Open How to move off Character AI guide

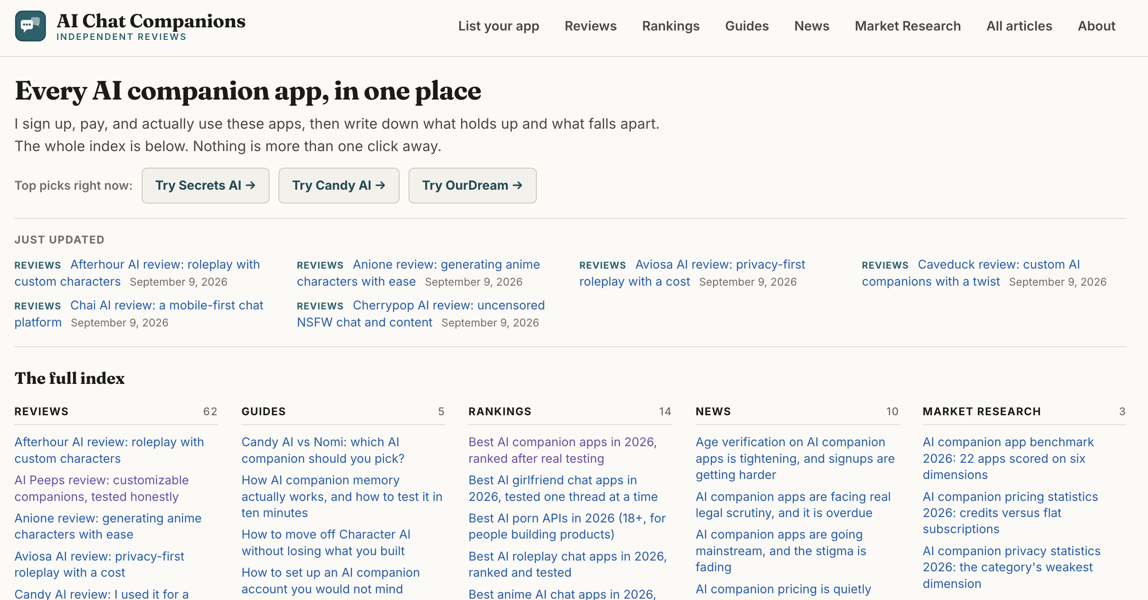click(326, 542)
